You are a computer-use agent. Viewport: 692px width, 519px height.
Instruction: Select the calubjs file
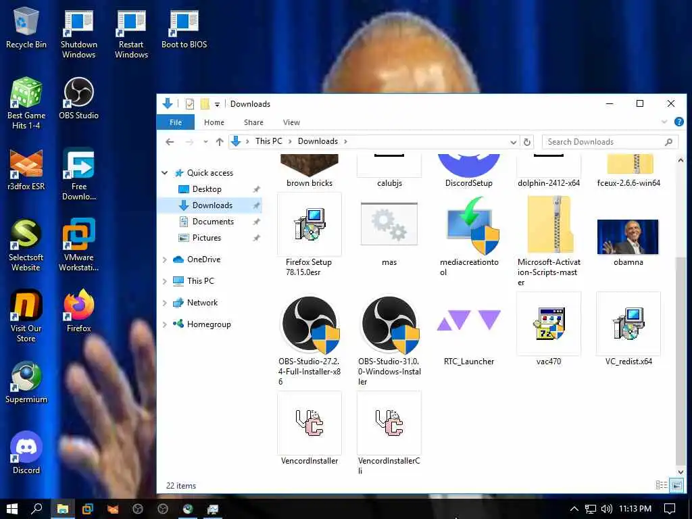(x=389, y=171)
